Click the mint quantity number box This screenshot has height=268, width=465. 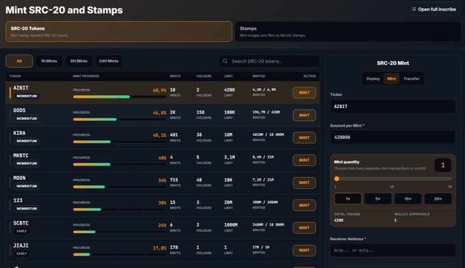tap(442, 165)
